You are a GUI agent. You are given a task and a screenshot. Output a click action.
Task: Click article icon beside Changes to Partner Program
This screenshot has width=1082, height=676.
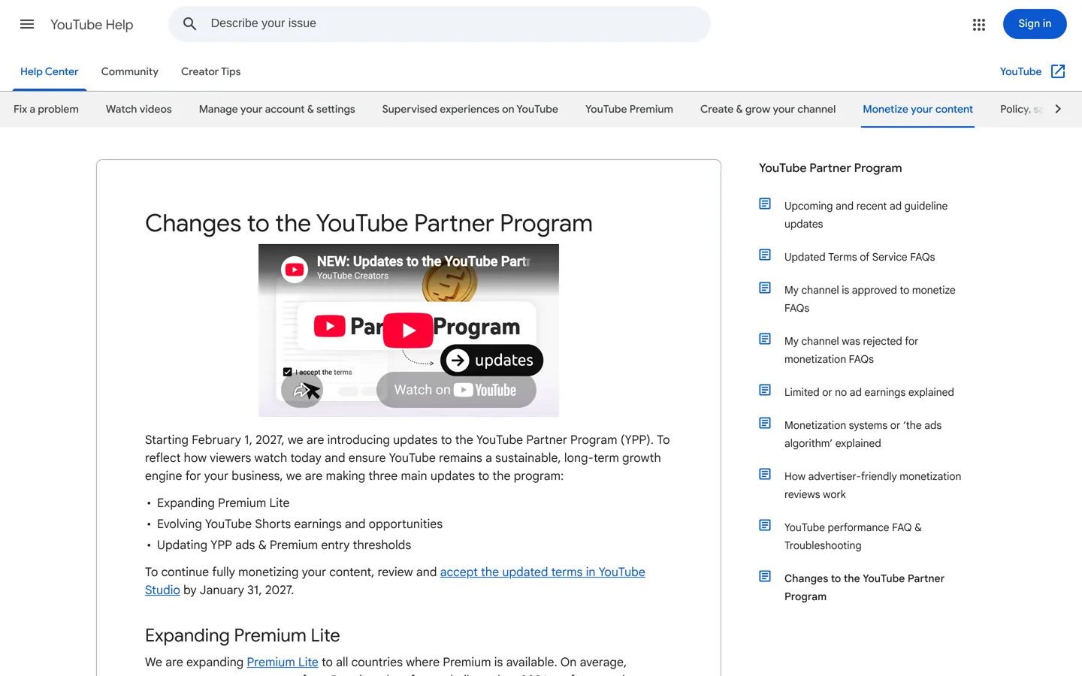tap(765, 576)
